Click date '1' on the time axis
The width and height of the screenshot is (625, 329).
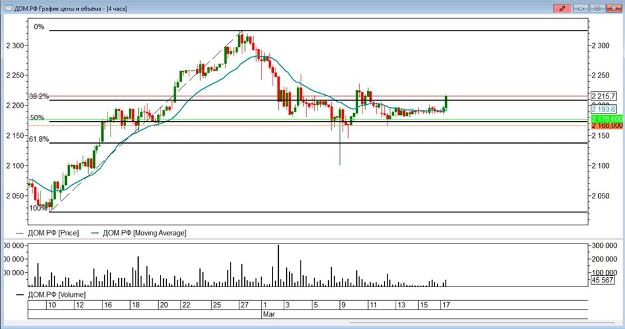coord(265,305)
